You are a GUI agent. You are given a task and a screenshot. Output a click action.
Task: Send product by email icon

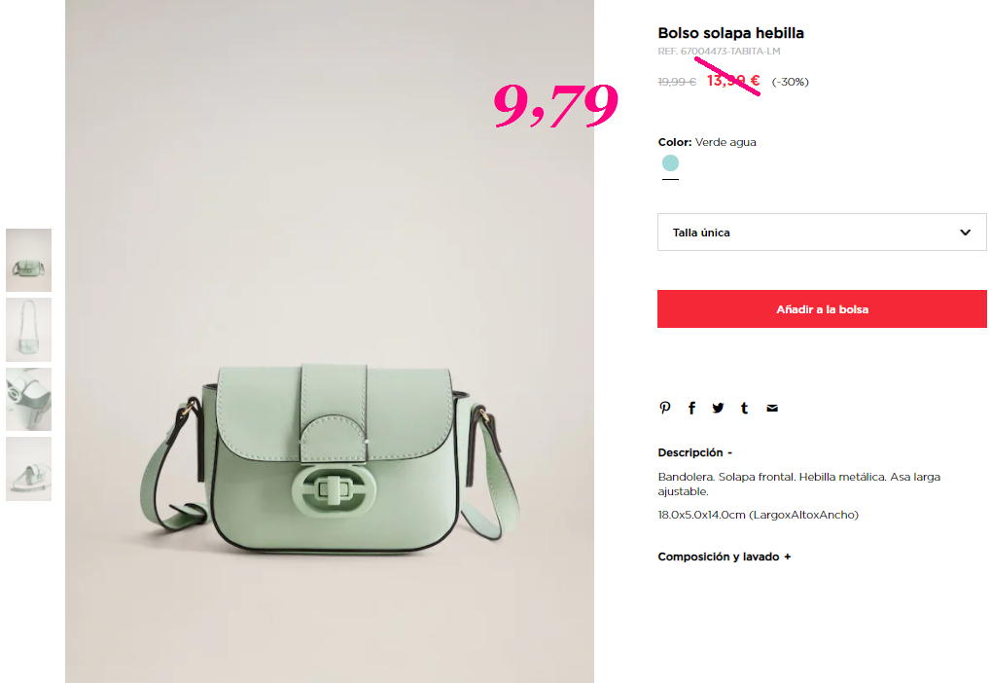772,409
